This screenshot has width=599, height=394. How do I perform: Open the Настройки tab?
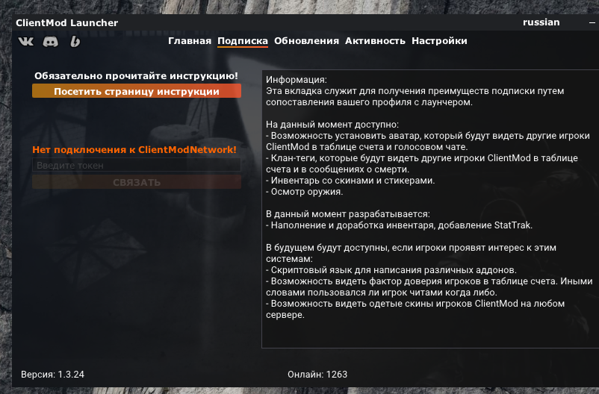439,41
